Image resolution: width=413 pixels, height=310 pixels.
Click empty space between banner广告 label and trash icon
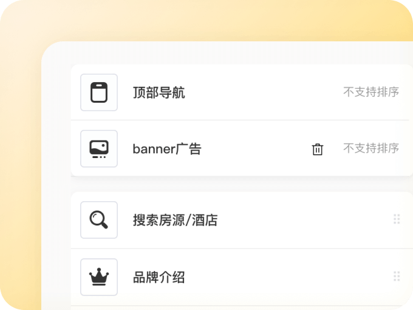coord(255,150)
